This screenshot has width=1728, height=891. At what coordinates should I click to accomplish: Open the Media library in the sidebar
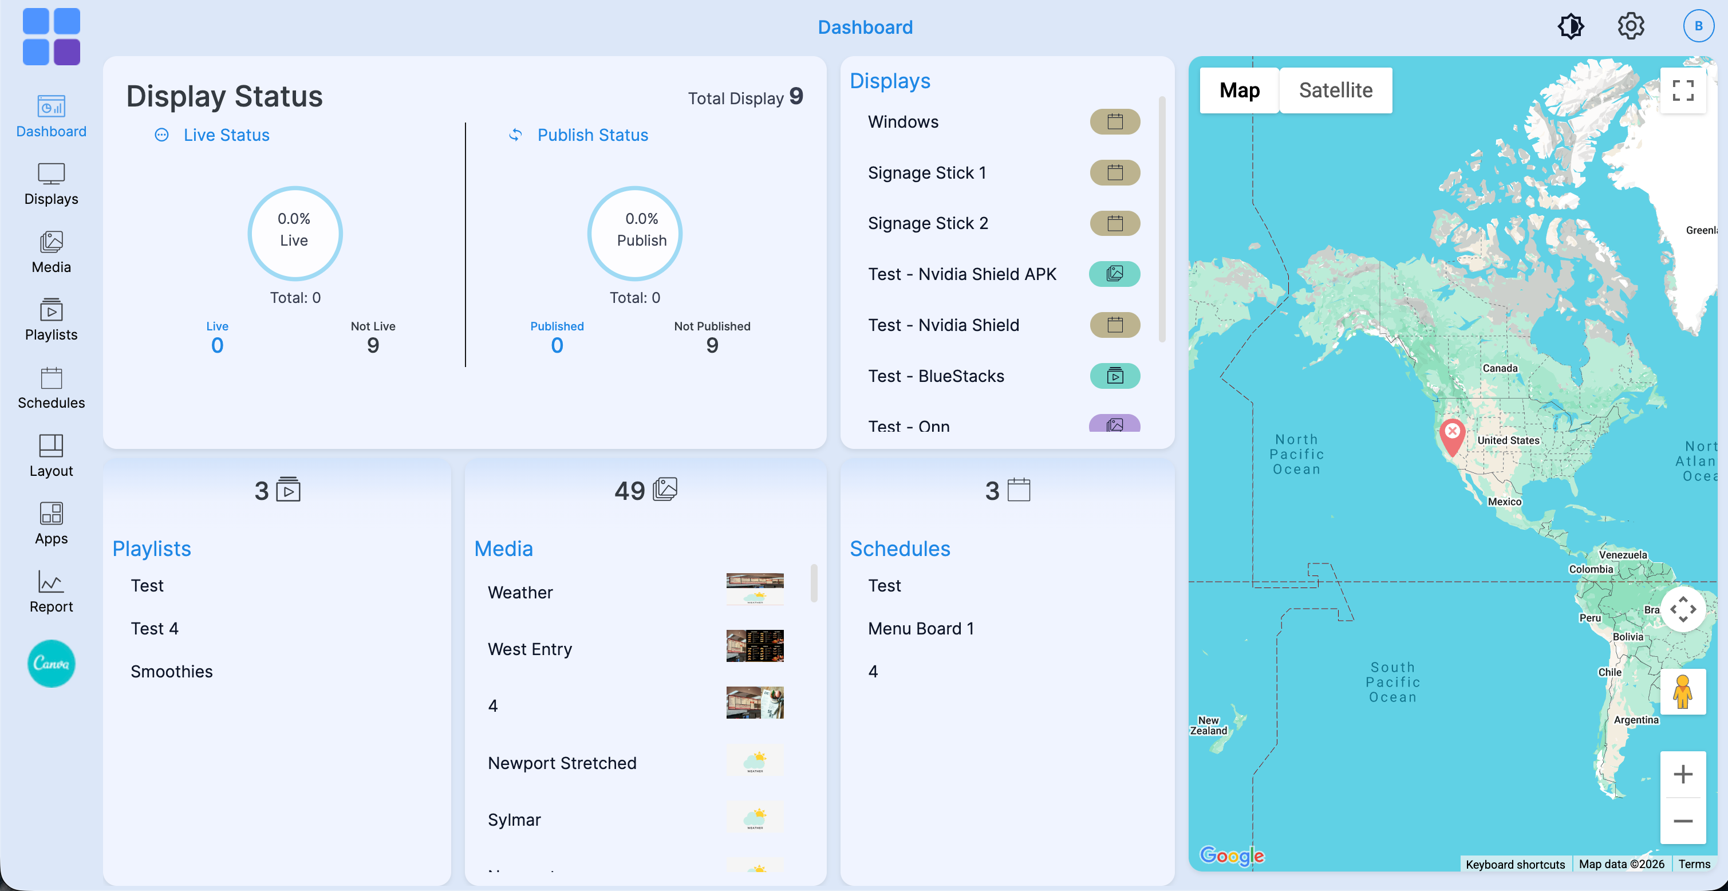pos(51,253)
